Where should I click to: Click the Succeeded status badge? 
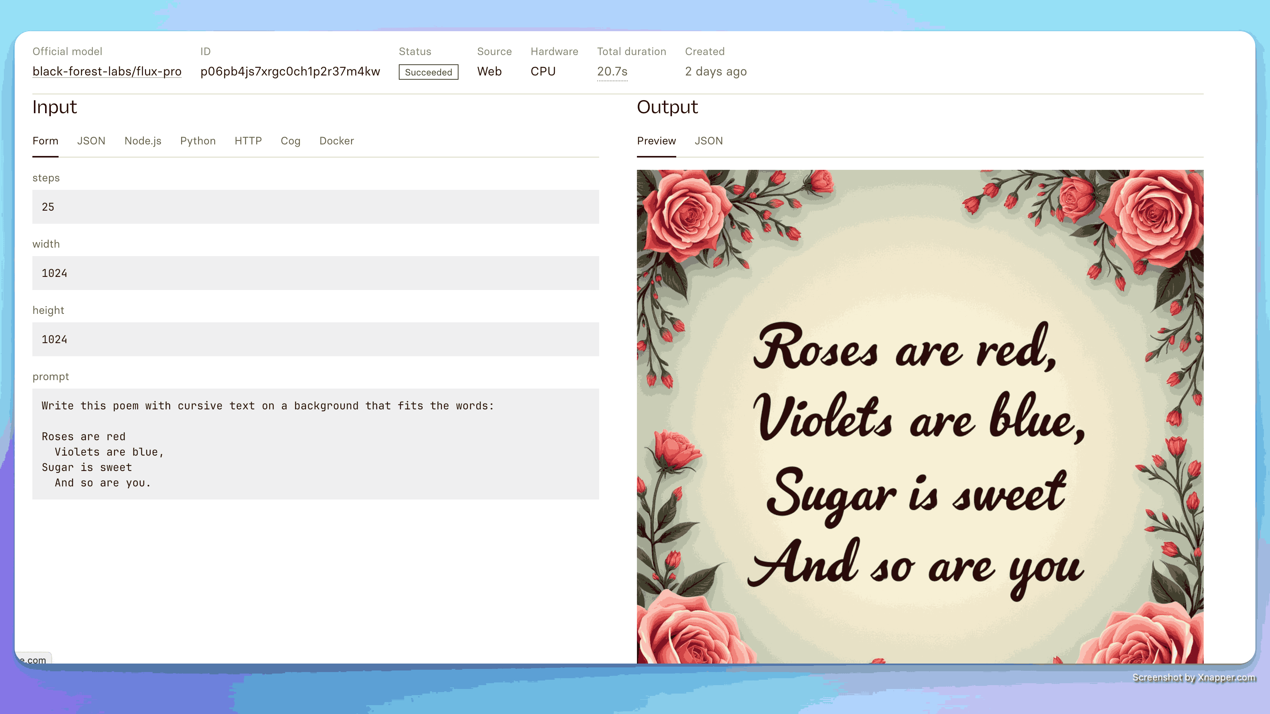click(x=428, y=72)
